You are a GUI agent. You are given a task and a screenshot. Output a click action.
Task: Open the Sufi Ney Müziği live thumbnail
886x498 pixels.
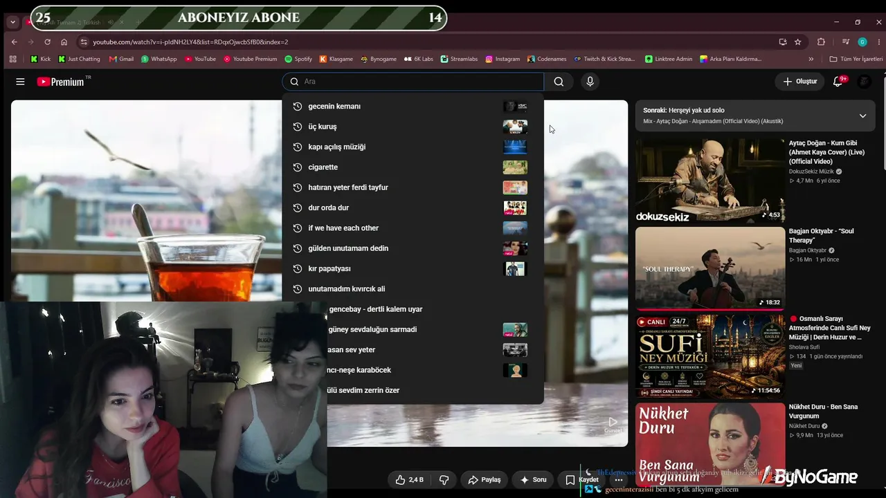click(x=710, y=356)
